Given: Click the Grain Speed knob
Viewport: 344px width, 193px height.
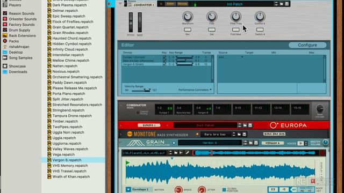Looking at the screenshot, I should (178, 189).
